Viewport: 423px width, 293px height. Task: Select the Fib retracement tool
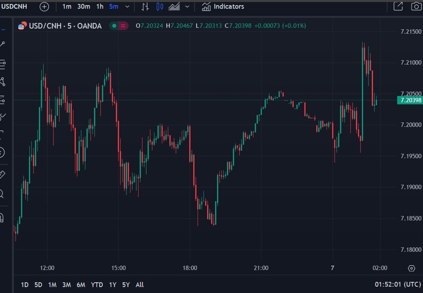tap(2, 64)
